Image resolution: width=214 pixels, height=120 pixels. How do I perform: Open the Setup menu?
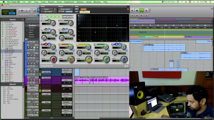[89, 2]
